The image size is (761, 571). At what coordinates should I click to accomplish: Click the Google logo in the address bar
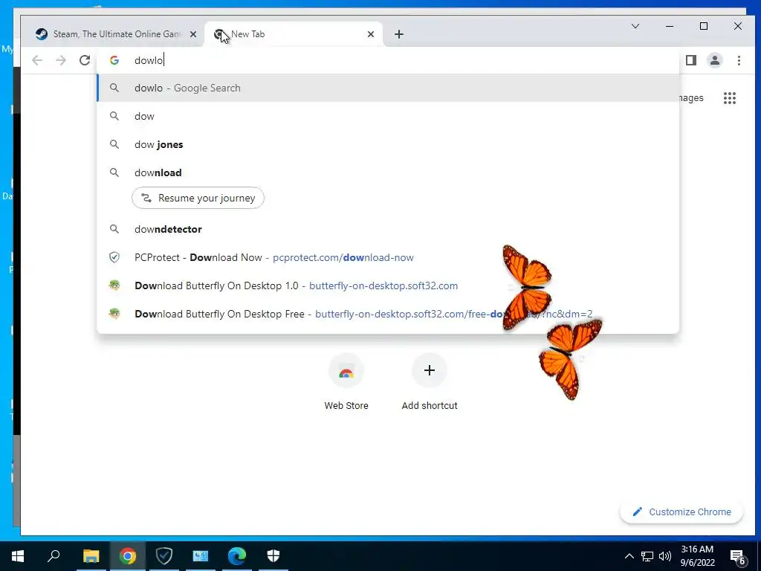[114, 60]
